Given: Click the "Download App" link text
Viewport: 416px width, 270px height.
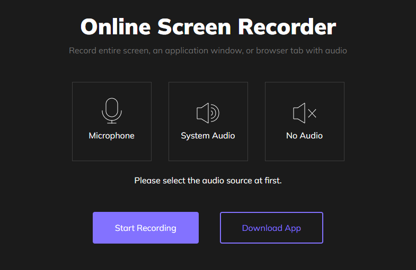Looking at the screenshot, I should point(271,228).
